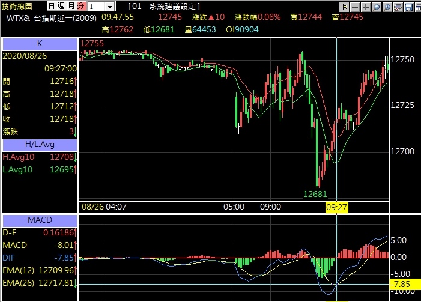Click the day low 低12681 in header
Image resolution: width=421 pixels, height=302 pixels.
pos(159,29)
